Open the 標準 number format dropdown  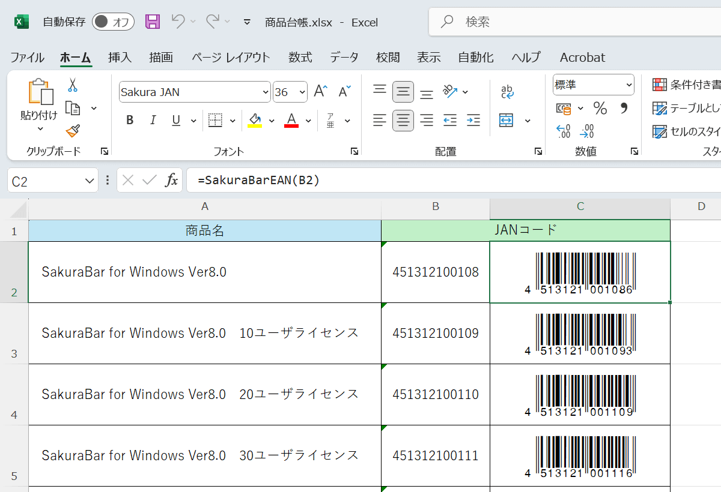click(592, 84)
